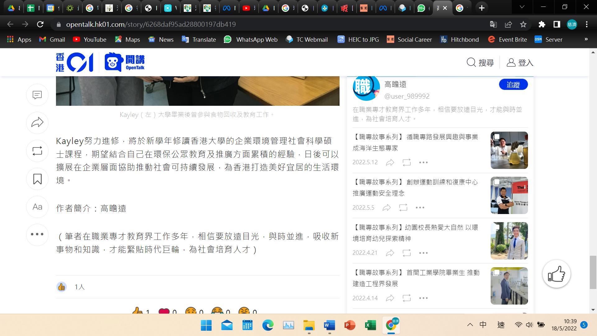Open the comment bubble icon in left sidebar
The height and width of the screenshot is (336, 597).
coord(37,95)
